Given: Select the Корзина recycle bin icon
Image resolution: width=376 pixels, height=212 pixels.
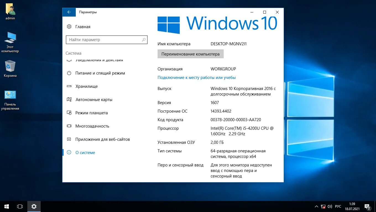Looking at the screenshot, I should (10, 69).
